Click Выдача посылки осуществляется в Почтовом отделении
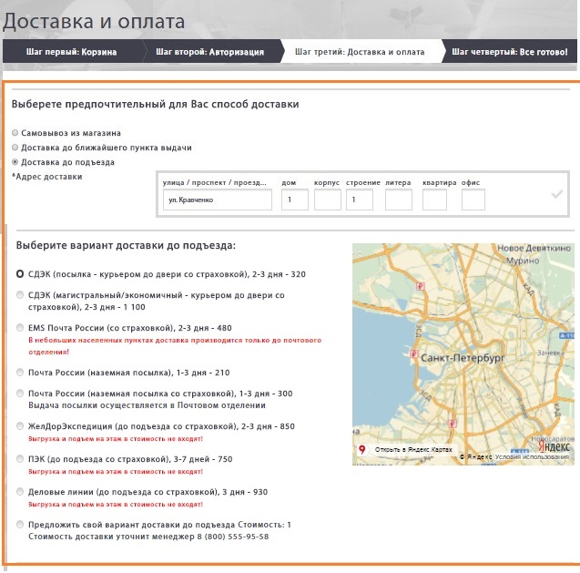The height and width of the screenshot is (573, 580). (147, 405)
